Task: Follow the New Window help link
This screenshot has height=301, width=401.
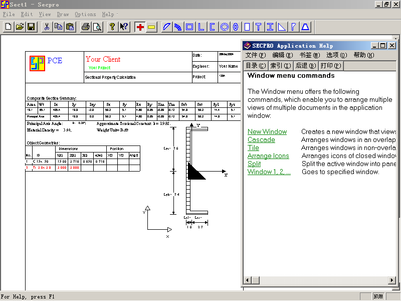Action: (267, 131)
